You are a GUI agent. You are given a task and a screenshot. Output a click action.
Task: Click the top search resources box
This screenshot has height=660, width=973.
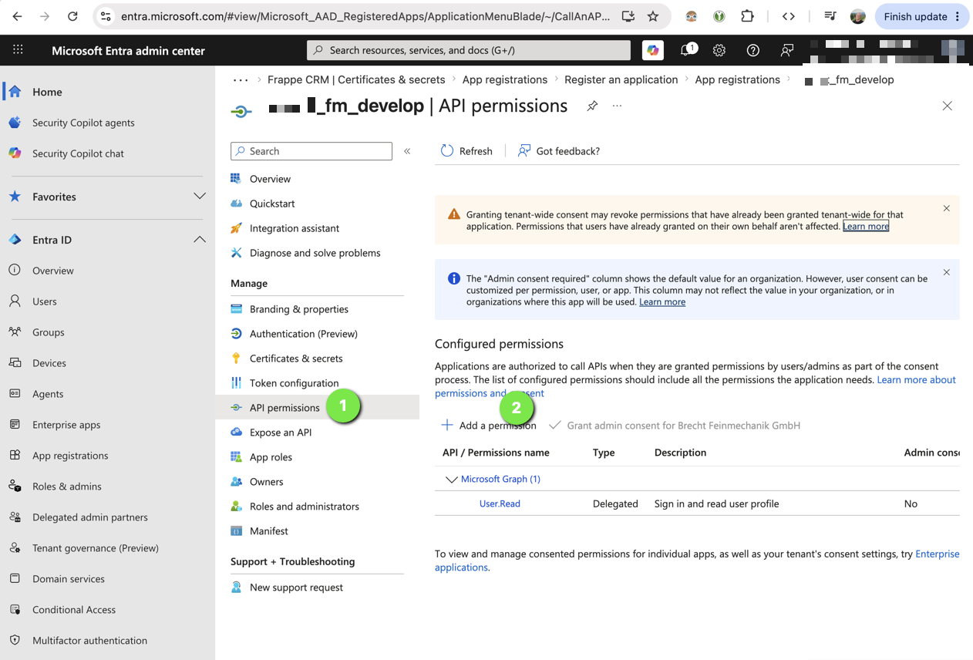469,50
